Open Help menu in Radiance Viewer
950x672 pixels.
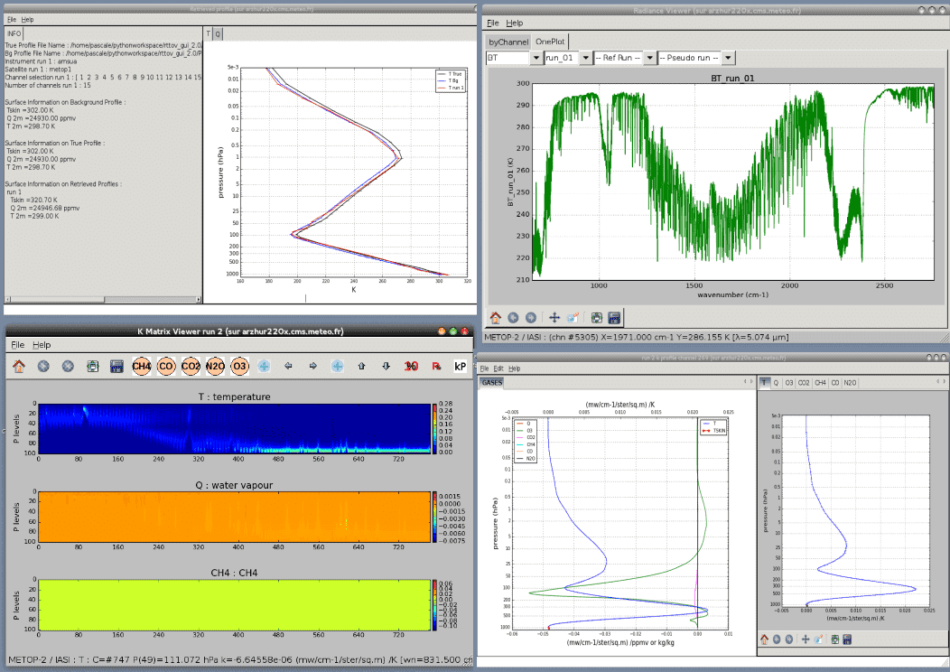tap(515, 23)
